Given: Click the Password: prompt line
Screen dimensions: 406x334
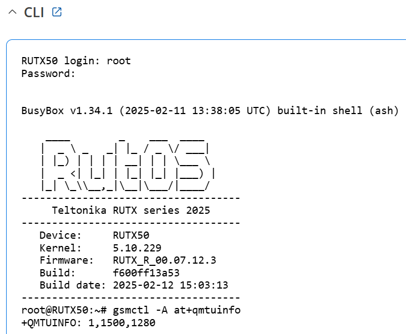Looking at the screenshot, I should coord(48,74).
